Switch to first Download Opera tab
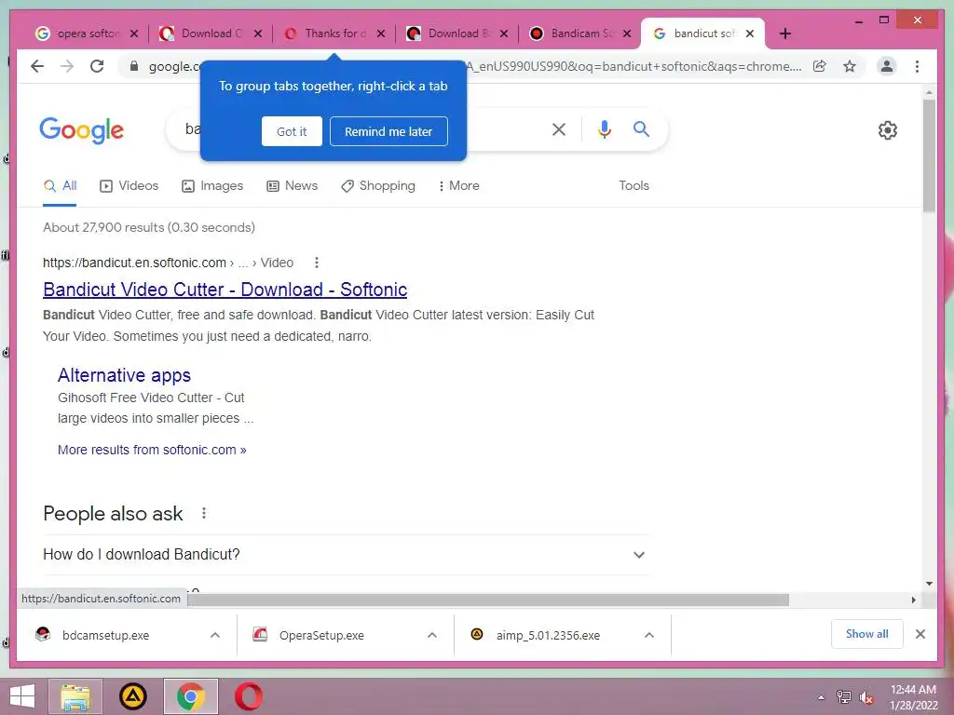Viewport: 954px width, 715px height. tap(211, 34)
